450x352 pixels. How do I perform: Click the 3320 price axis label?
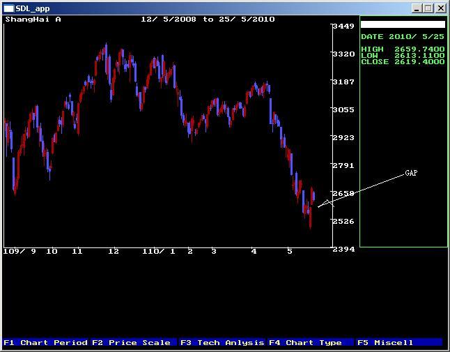click(x=343, y=54)
